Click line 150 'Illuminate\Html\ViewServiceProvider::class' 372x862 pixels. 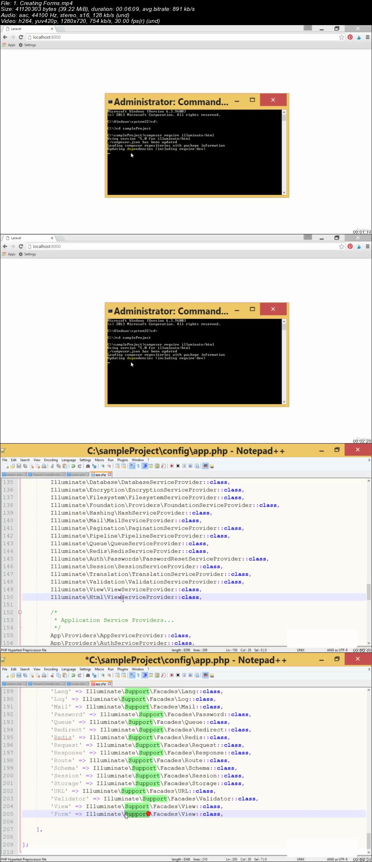(x=126, y=597)
